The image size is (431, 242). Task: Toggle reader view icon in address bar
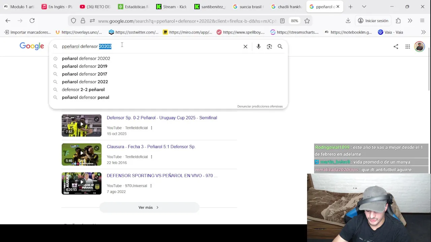pyautogui.click(x=282, y=21)
